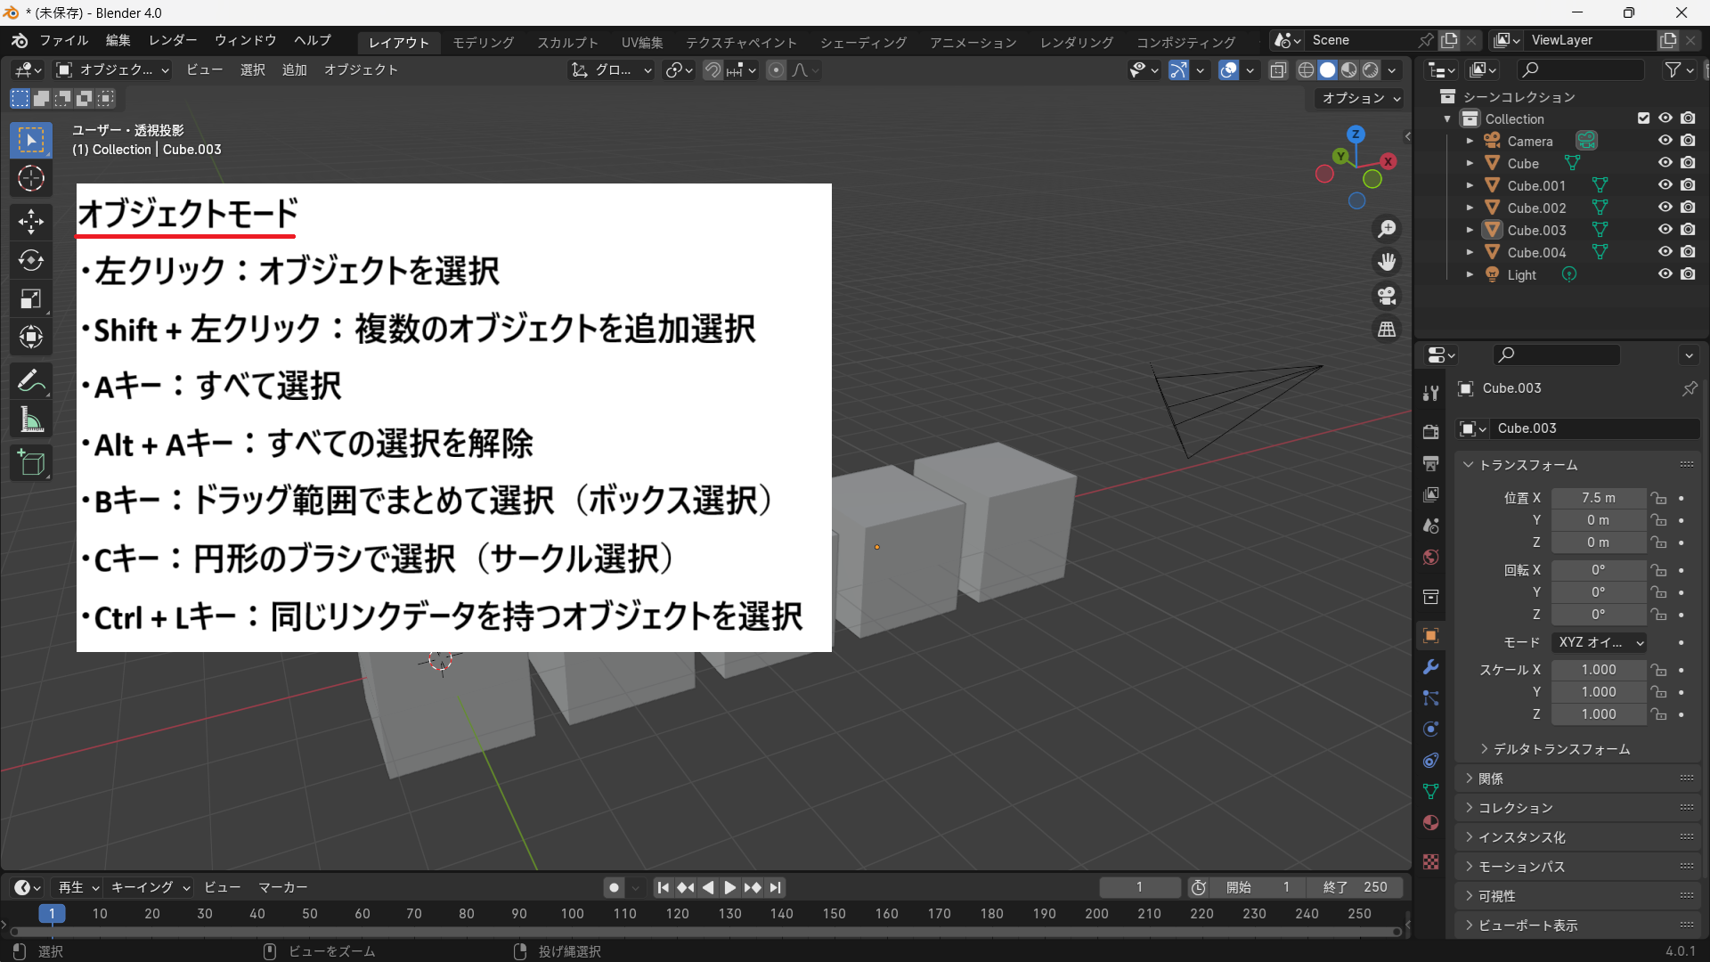Open the Material properties tab

1431,822
